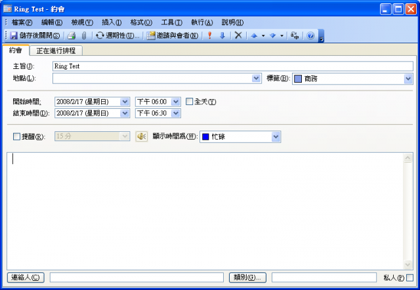Image resolution: width=420 pixels, height=290 pixels.
Task: Click the Location (地點) input field
Action: [x=152, y=78]
